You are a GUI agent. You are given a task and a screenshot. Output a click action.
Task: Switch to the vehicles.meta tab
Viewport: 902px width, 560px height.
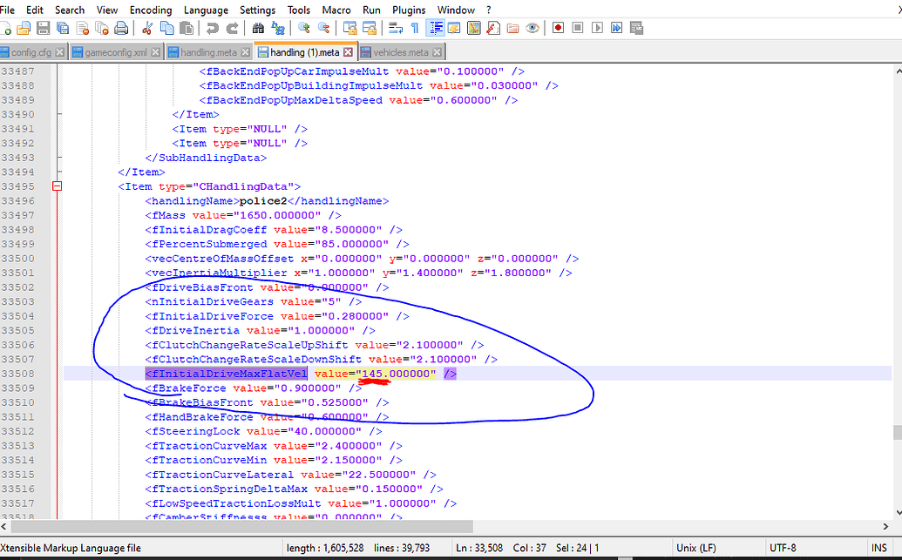pos(400,52)
